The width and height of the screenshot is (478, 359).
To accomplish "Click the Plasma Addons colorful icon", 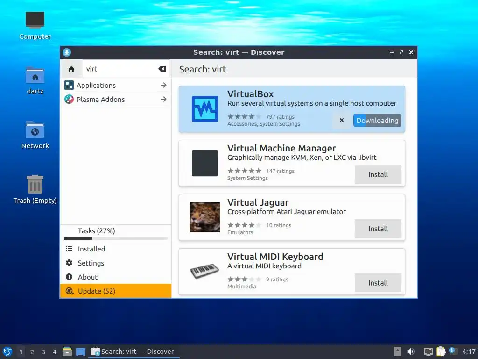I will coord(69,99).
